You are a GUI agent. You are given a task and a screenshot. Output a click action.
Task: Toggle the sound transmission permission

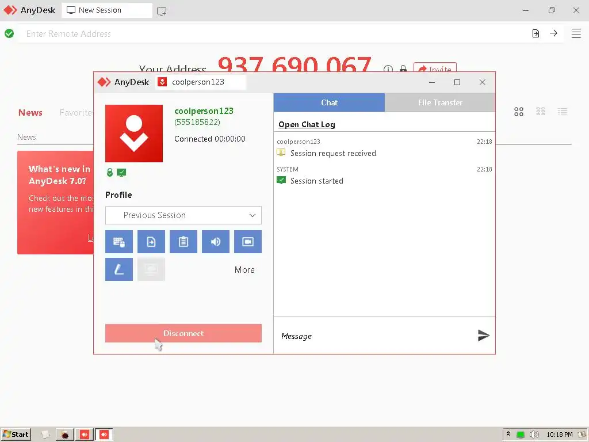216,242
